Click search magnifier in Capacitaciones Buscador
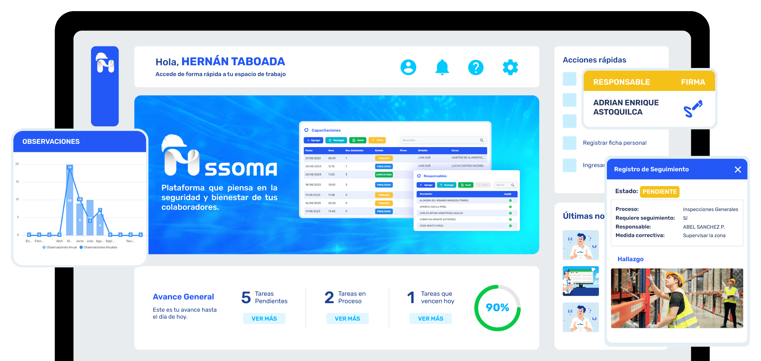This screenshot has height=361, width=761. pos(482,140)
